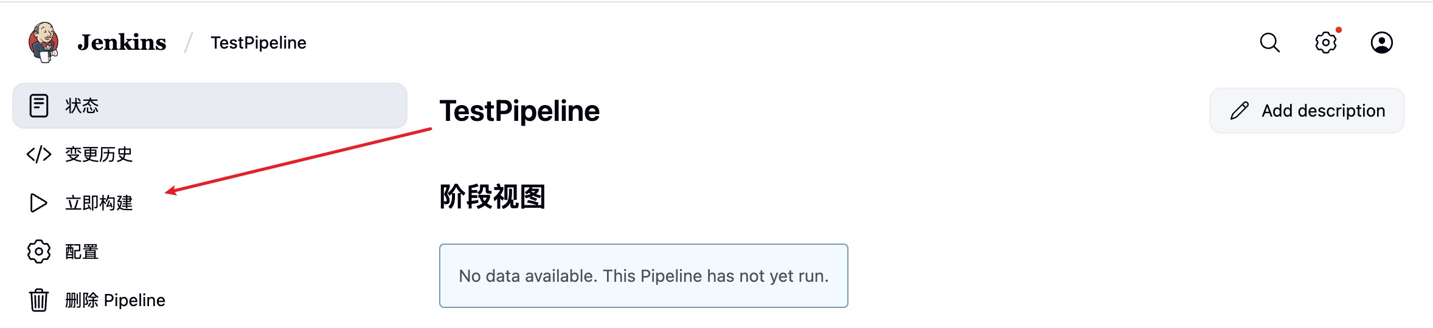Choose 删除 Pipeline in sidebar

pos(116,300)
